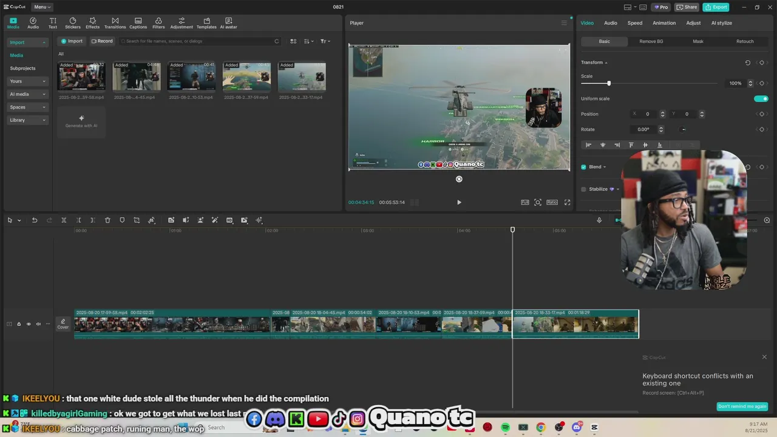Switch to the Speed tab
Screen dimensions: 777x437
[635, 23]
